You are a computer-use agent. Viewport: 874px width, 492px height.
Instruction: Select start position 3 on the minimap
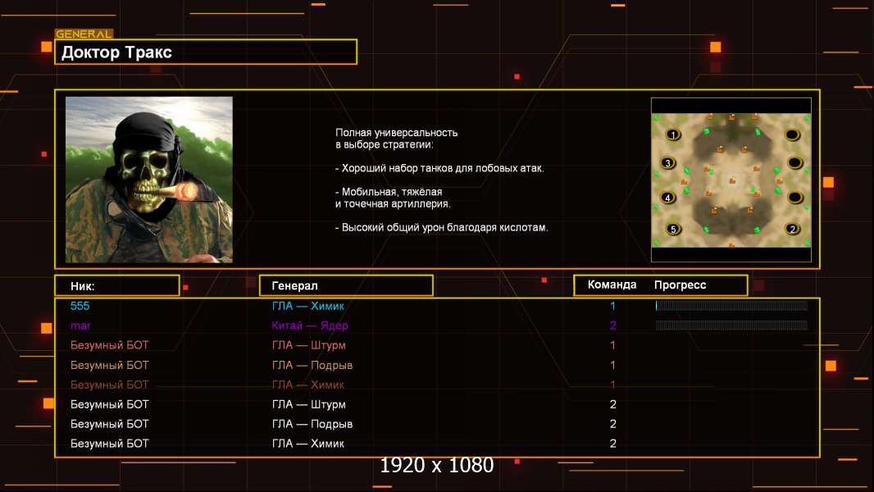[x=667, y=163]
